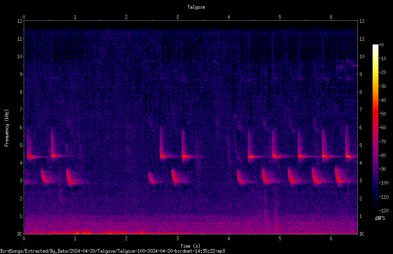Click the last call note at spectrogram's right edge
This screenshot has height=254, width=393.
(x=349, y=156)
